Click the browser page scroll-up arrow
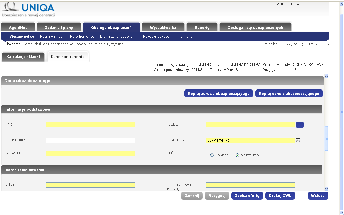The width and height of the screenshot is (344, 215). (x=342, y=4)
